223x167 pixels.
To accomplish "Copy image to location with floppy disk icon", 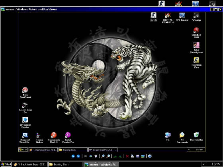I will tap(137, 156).
